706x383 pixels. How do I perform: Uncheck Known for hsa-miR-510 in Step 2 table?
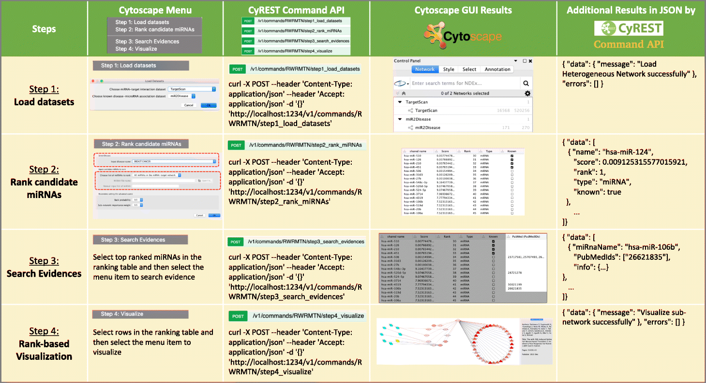point(512,156)
